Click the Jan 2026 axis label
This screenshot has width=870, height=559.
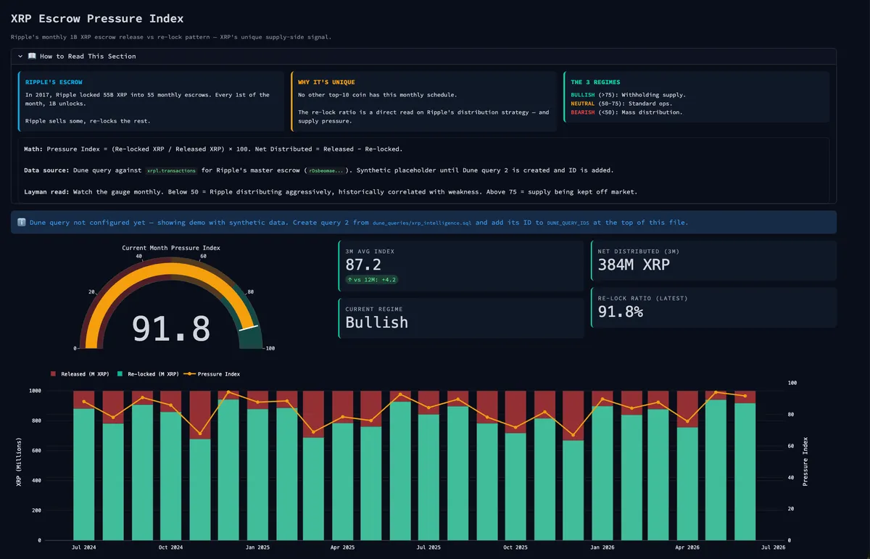click(601, 547)
